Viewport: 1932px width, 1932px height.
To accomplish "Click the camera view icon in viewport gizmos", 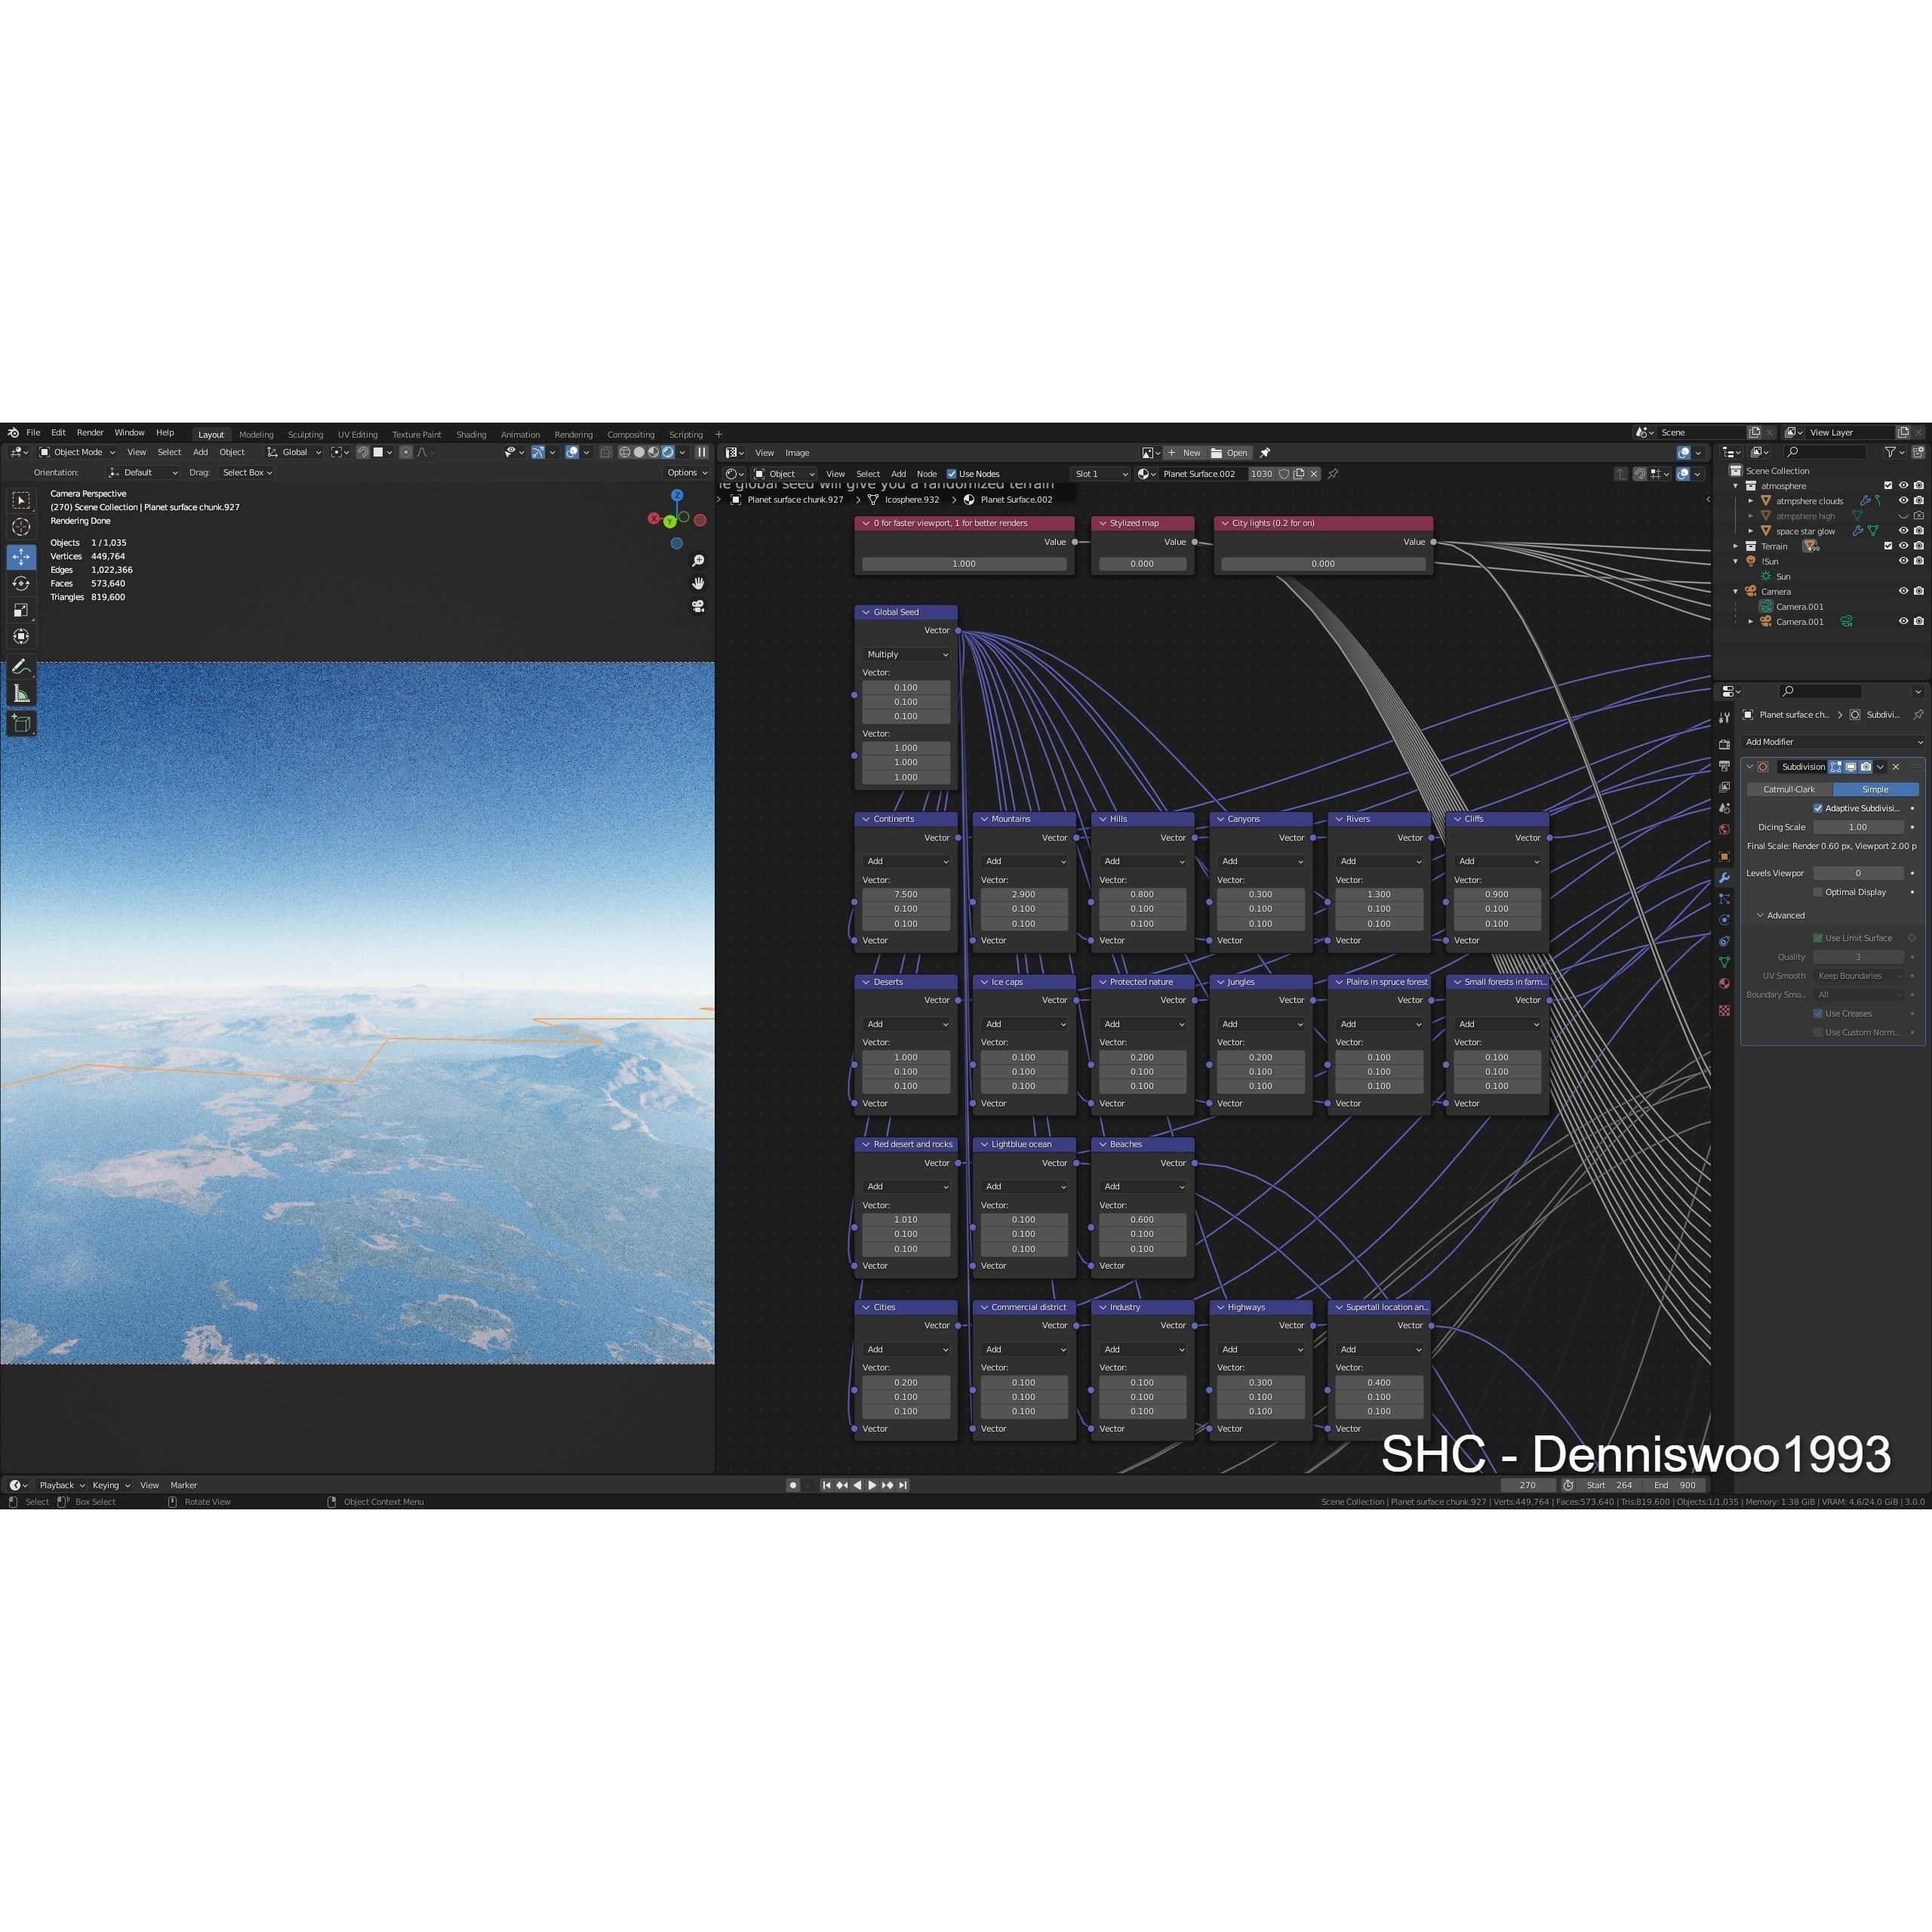I will tap(698, 607).
